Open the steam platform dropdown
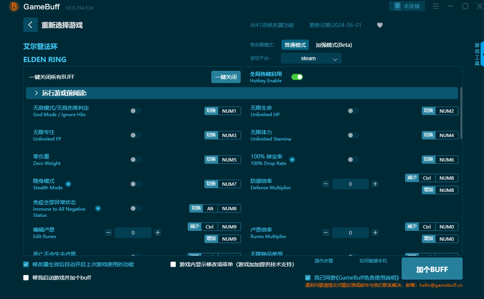Viewport: 484px width, 299px height. (311, 58)
